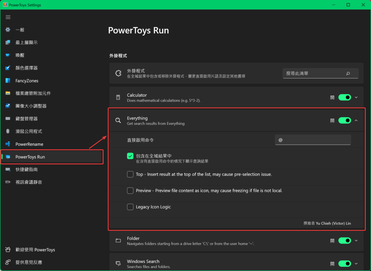Toggle the Windows Search plugin off

345,263
